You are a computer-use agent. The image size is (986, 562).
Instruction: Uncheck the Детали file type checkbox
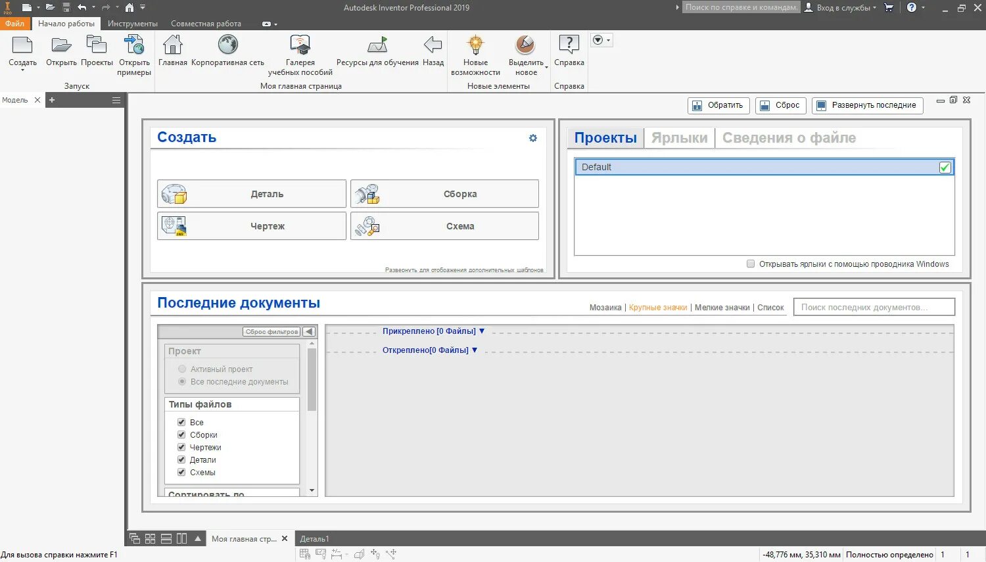point(181,459)
